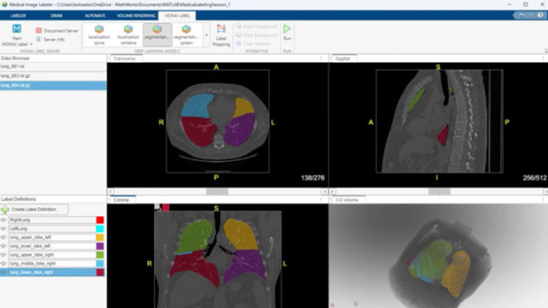Click the LeftLung cyan color swatch

pos(100,229)
